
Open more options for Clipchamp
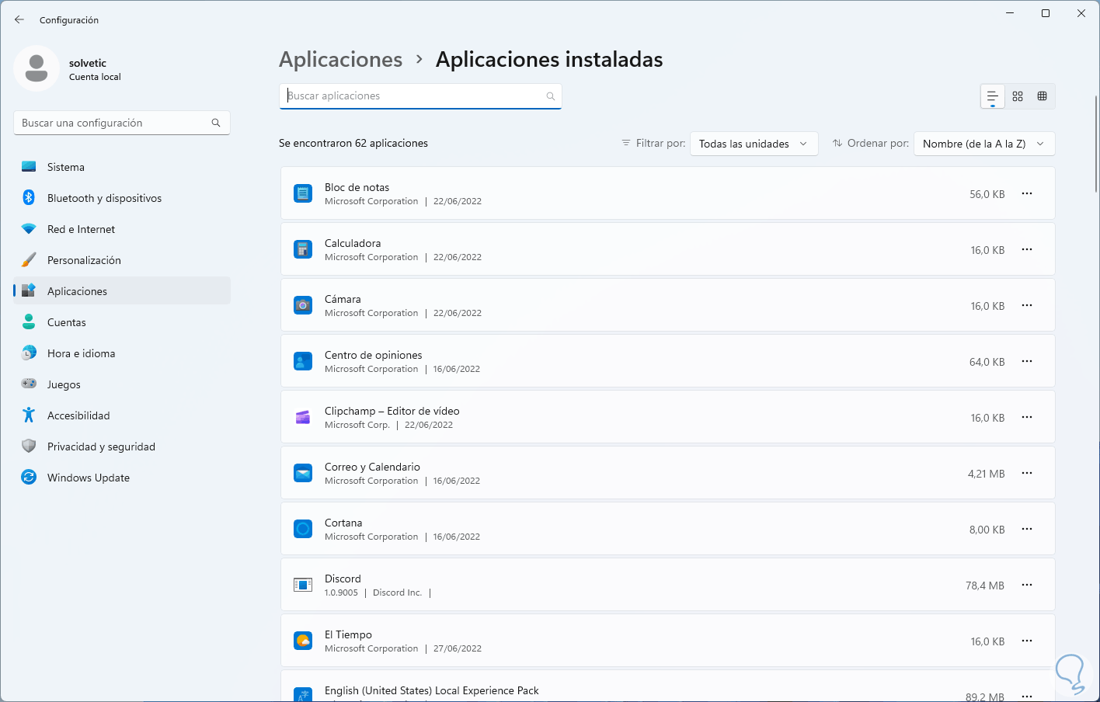click(1027, 417)
